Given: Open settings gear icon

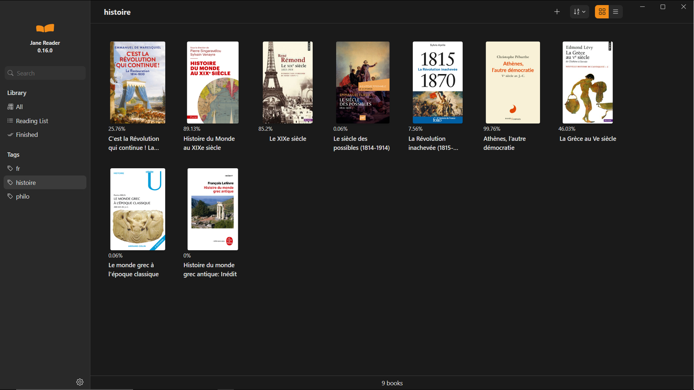Looking at the screenshot, I should 80,382.
